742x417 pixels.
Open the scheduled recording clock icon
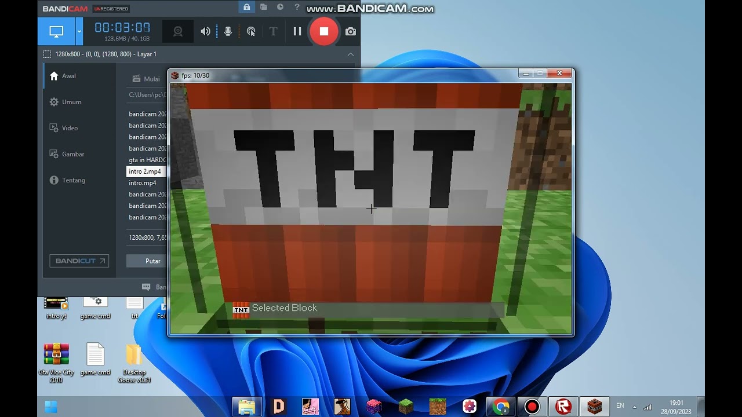[x=281, y=8]
